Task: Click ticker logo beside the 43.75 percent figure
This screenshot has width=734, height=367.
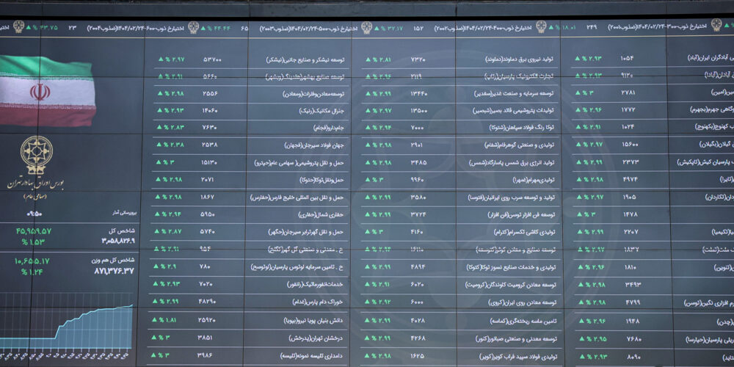Action: click(x=18, y=26)
